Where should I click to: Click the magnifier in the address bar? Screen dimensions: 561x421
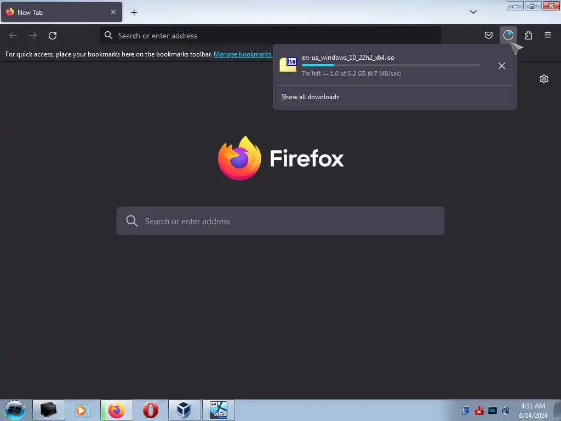(108, 35)
